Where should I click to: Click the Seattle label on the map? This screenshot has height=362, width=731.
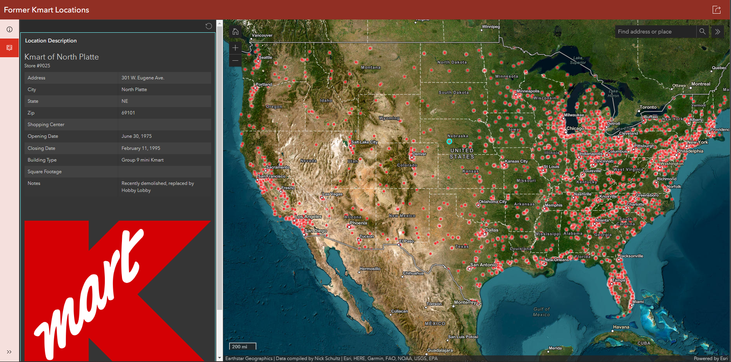tap(265, 57)
